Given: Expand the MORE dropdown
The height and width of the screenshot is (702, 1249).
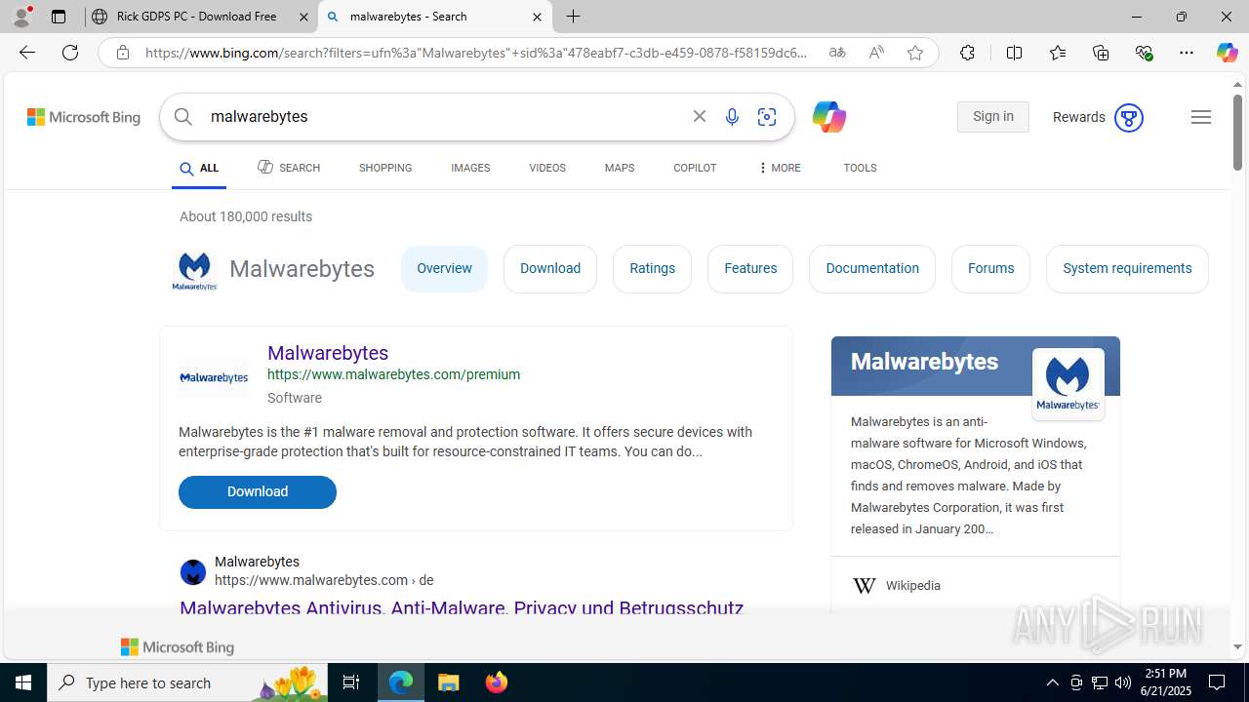Looking at the screenshot, I should 779,168.
